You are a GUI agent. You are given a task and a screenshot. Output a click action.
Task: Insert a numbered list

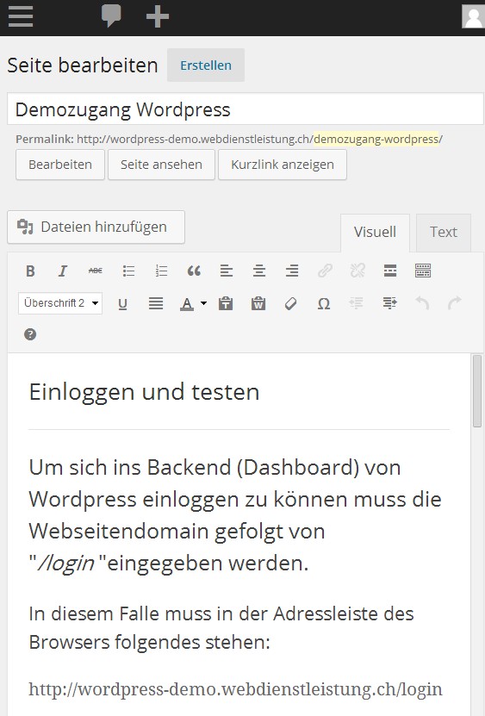coord(161,271)
